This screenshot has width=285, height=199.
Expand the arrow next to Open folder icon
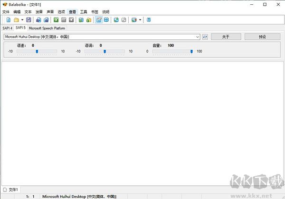[x=22, y=20]
